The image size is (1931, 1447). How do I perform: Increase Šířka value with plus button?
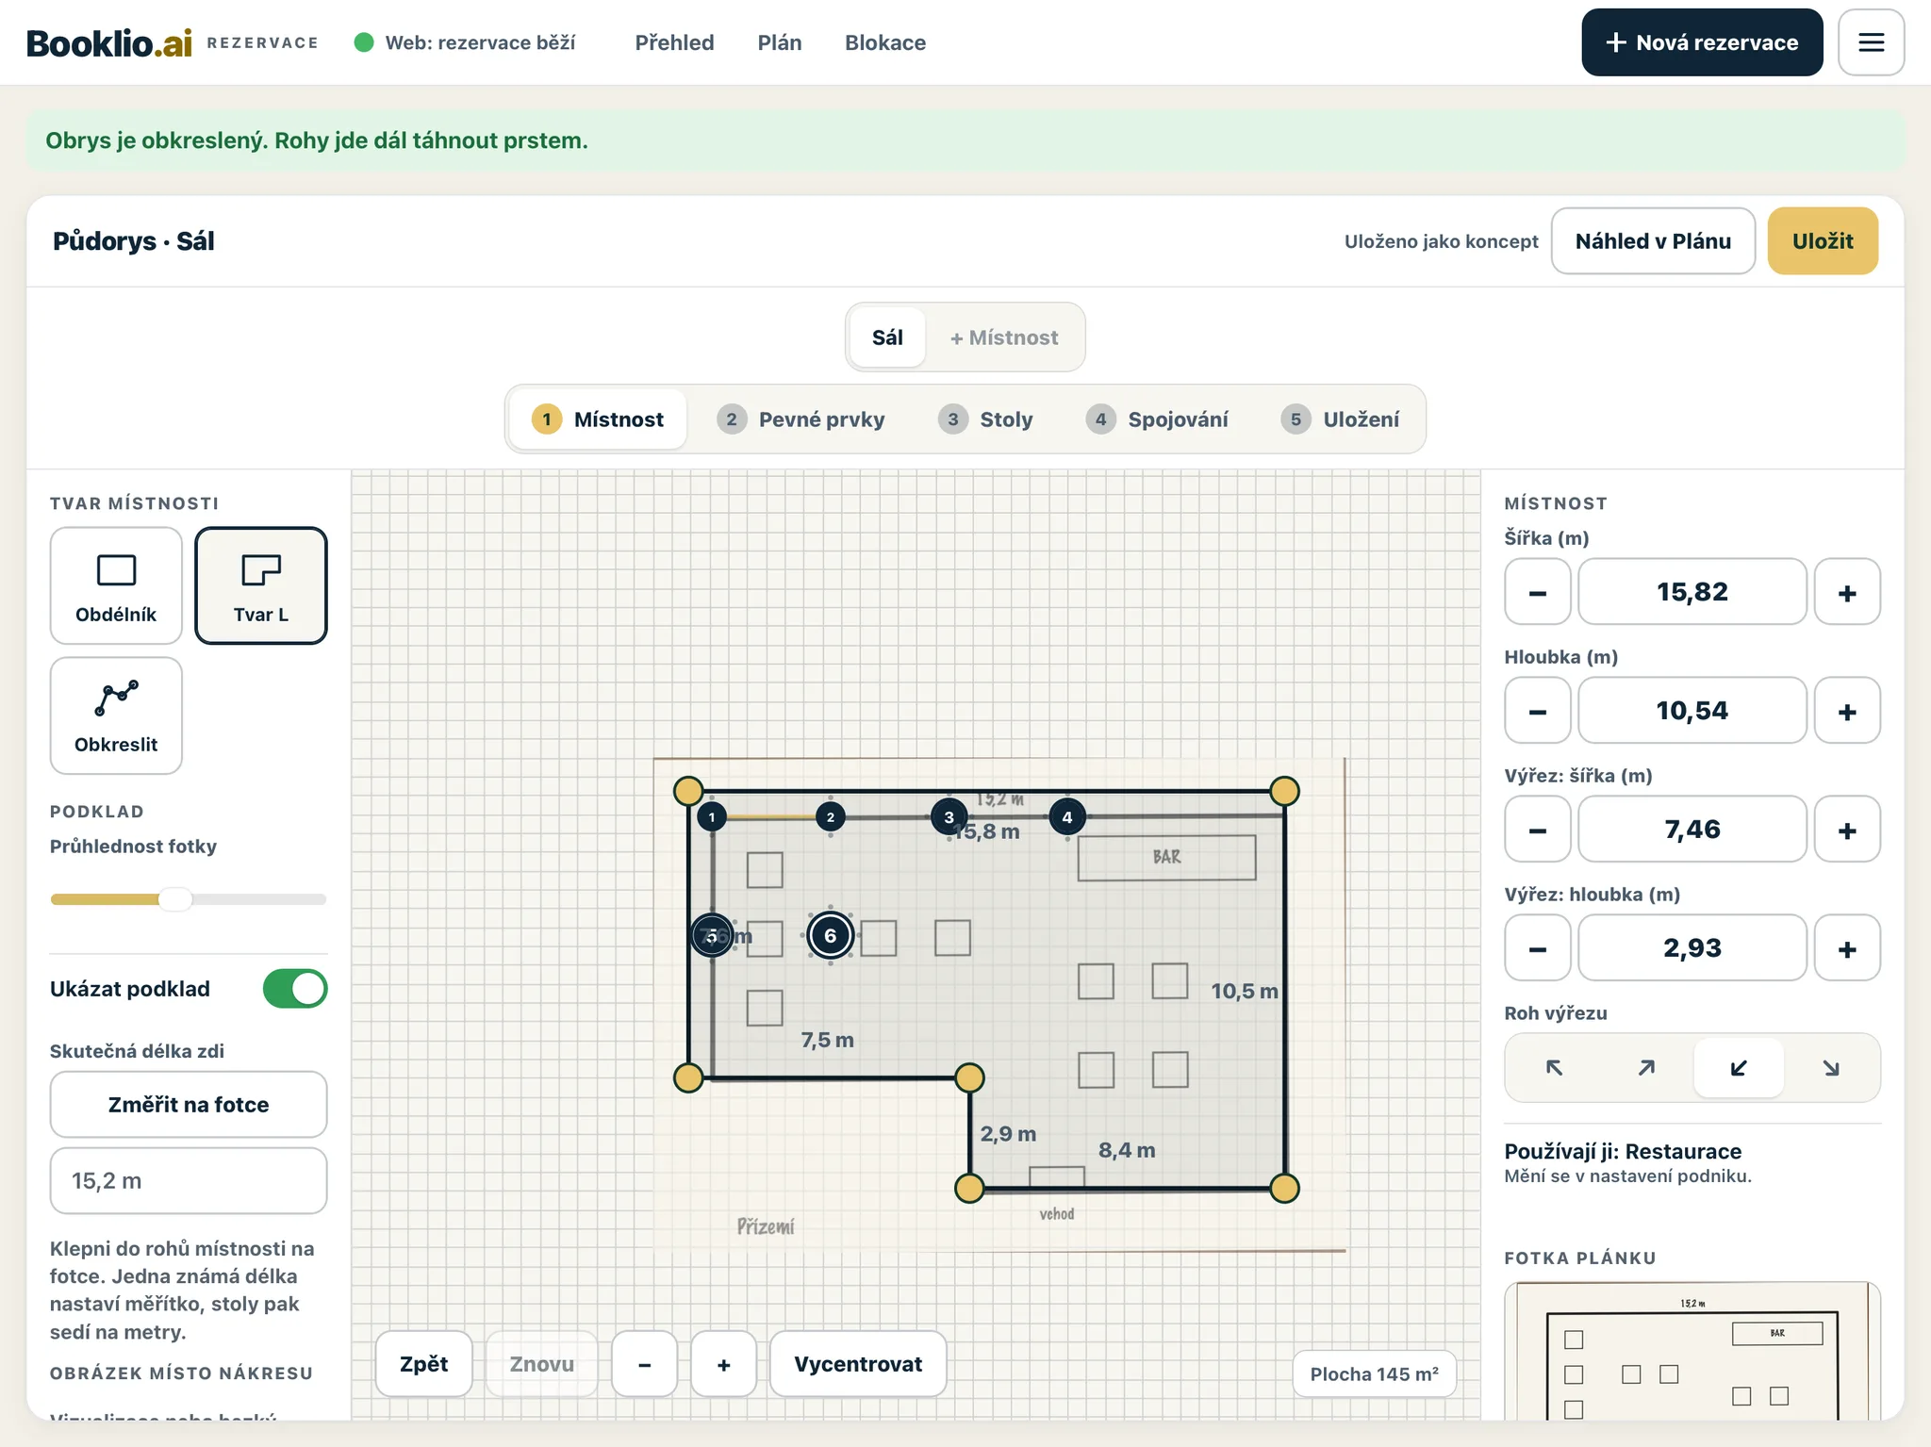pos(1847,592)
